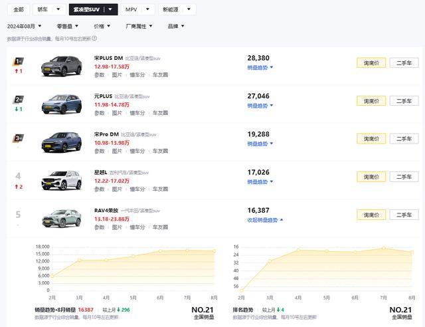Image resolution: width=425 pixels, height=327 pixels.
Task: Open 图片 link for 宋PLUS DM
Action: (117, 75)
